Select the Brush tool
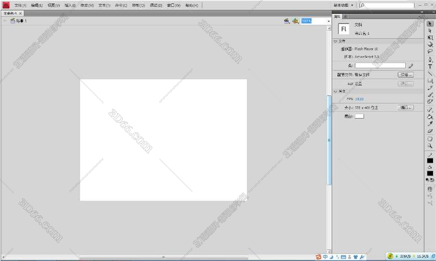This screenshot has width=436, height=261. 430,95
